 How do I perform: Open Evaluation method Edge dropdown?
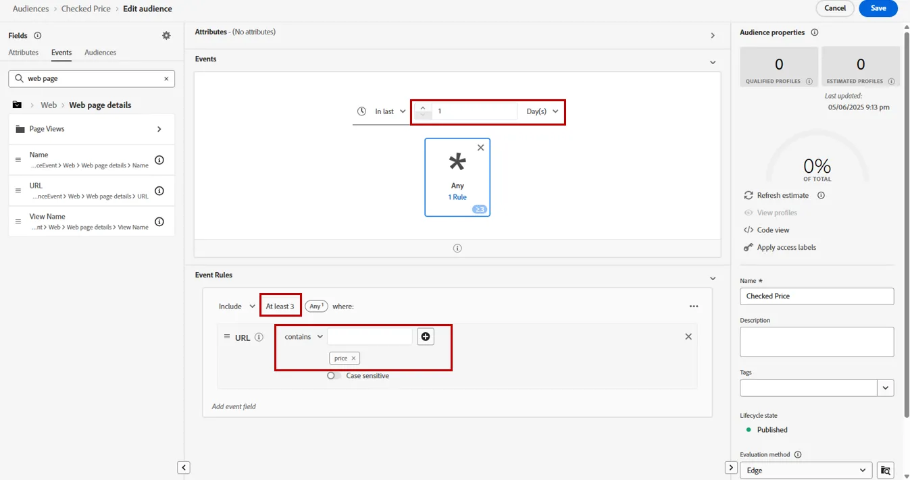point(805,471)
